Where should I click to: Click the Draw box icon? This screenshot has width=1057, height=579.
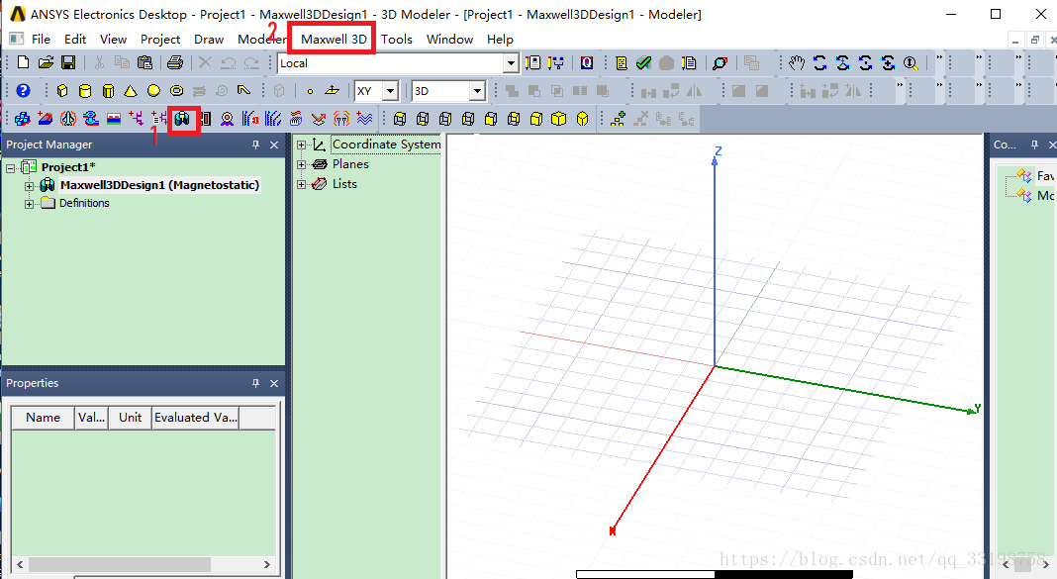click(62, 91)
